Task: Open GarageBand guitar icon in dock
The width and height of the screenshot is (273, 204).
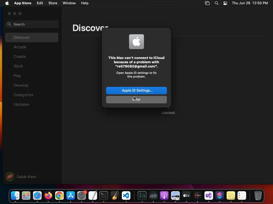Action: tap(115, 195)
